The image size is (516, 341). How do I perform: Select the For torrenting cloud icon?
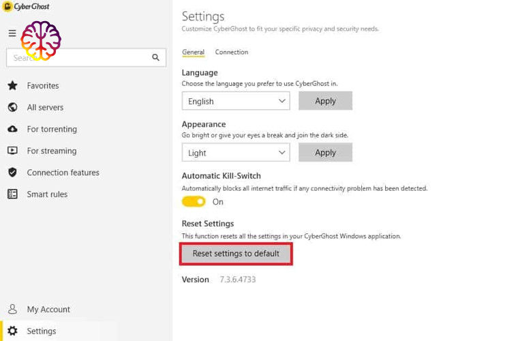[12, 130]
